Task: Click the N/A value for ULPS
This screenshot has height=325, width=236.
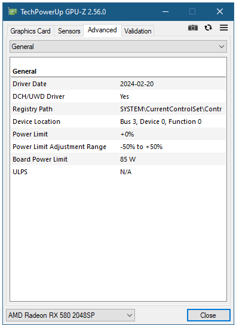Action: click(x=125, y=172)
